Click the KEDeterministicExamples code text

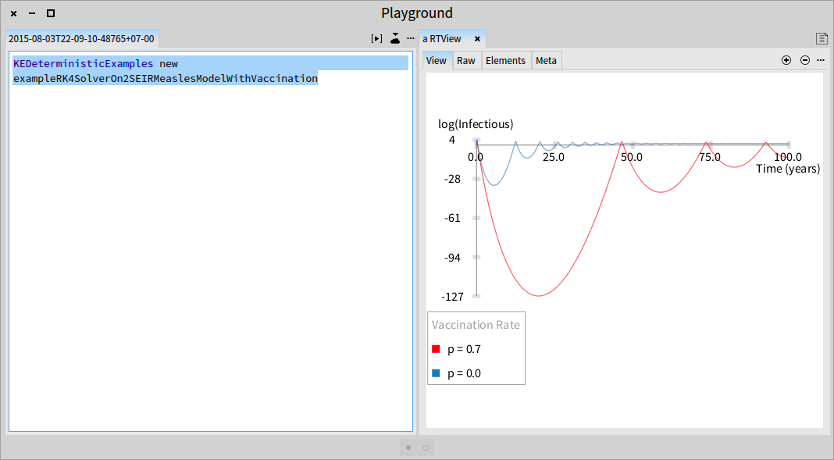[x=83, y=64]
